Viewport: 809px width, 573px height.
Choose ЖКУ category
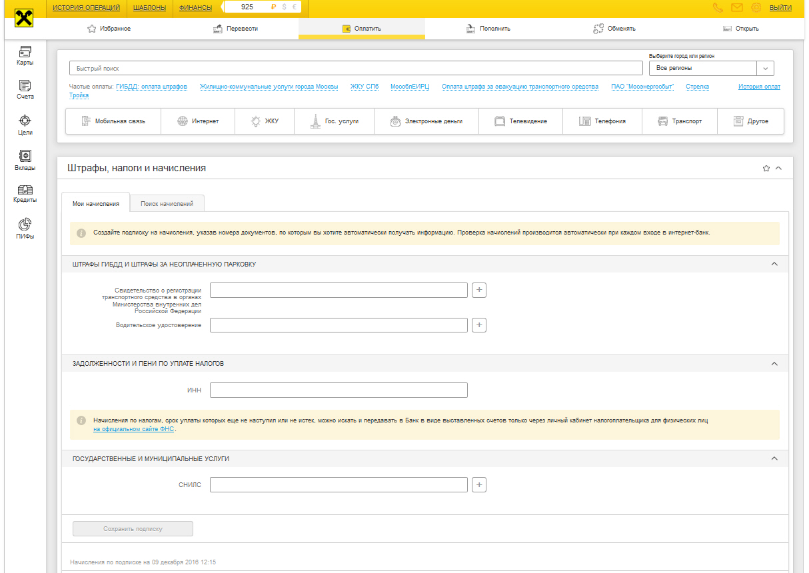265,121
